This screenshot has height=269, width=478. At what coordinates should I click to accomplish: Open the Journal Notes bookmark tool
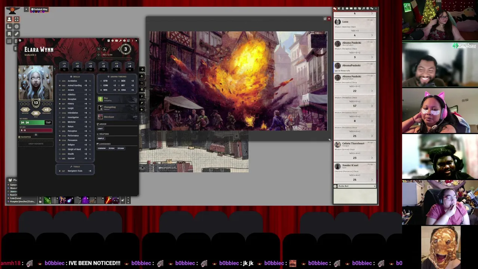click(9, 34)
